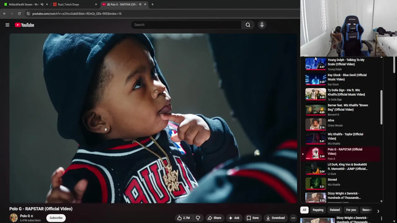The height and width of the screenshot is (223, 397).
Task: Open more actions ellipsis below video
Action: coord(293,218)
